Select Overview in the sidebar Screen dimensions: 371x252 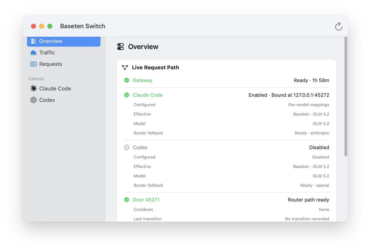pos(64,41)
